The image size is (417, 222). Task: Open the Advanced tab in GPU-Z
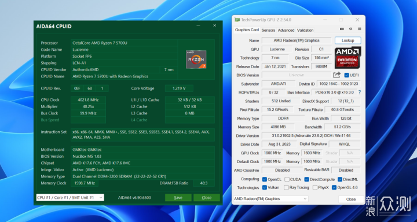click(x=286, y=30)
